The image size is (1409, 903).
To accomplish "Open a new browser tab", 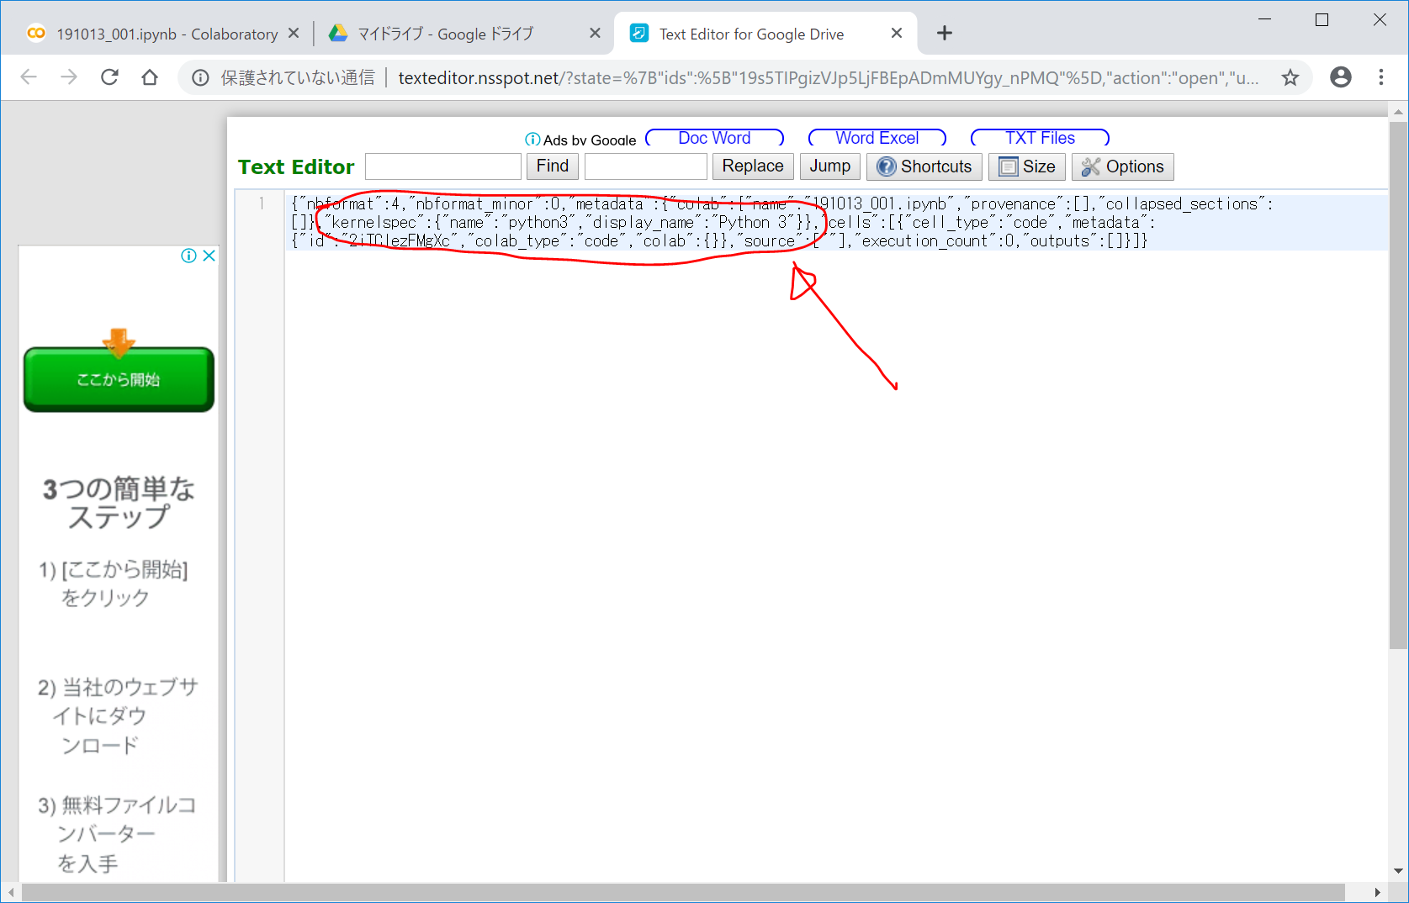I will (945, 34).
